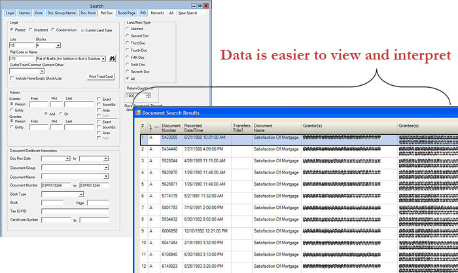Select the Fifth Doc radio button
The image size is (458, 273).
click(x=128, y=58)
